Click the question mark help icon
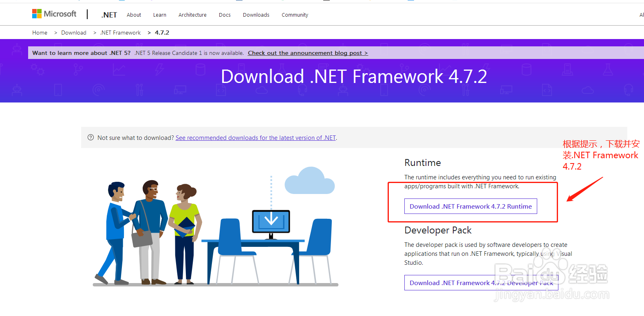 (91, 137)
